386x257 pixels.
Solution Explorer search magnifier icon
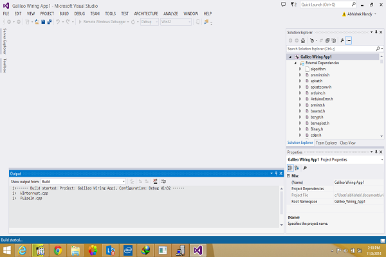pos(378,49)
